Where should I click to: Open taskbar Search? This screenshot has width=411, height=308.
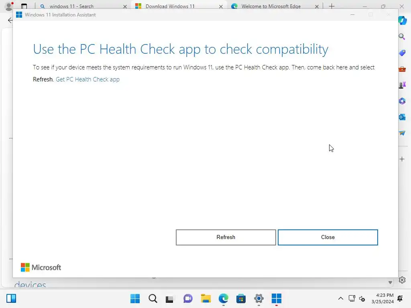pyautogui.click(x=153, y=298)
